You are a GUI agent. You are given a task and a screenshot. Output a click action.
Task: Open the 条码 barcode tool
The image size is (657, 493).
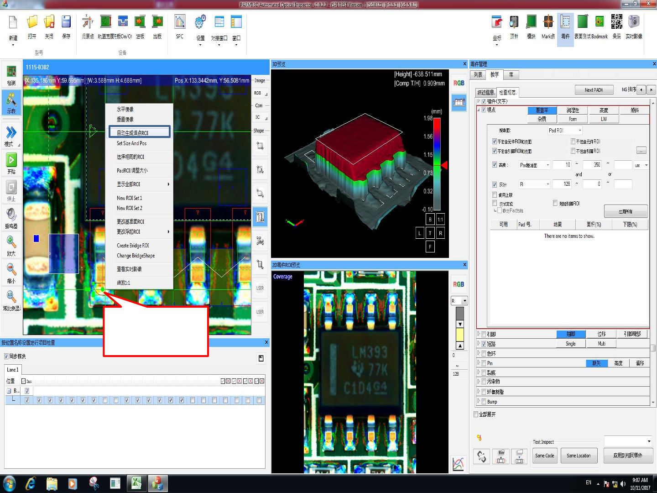coord(616,22)
